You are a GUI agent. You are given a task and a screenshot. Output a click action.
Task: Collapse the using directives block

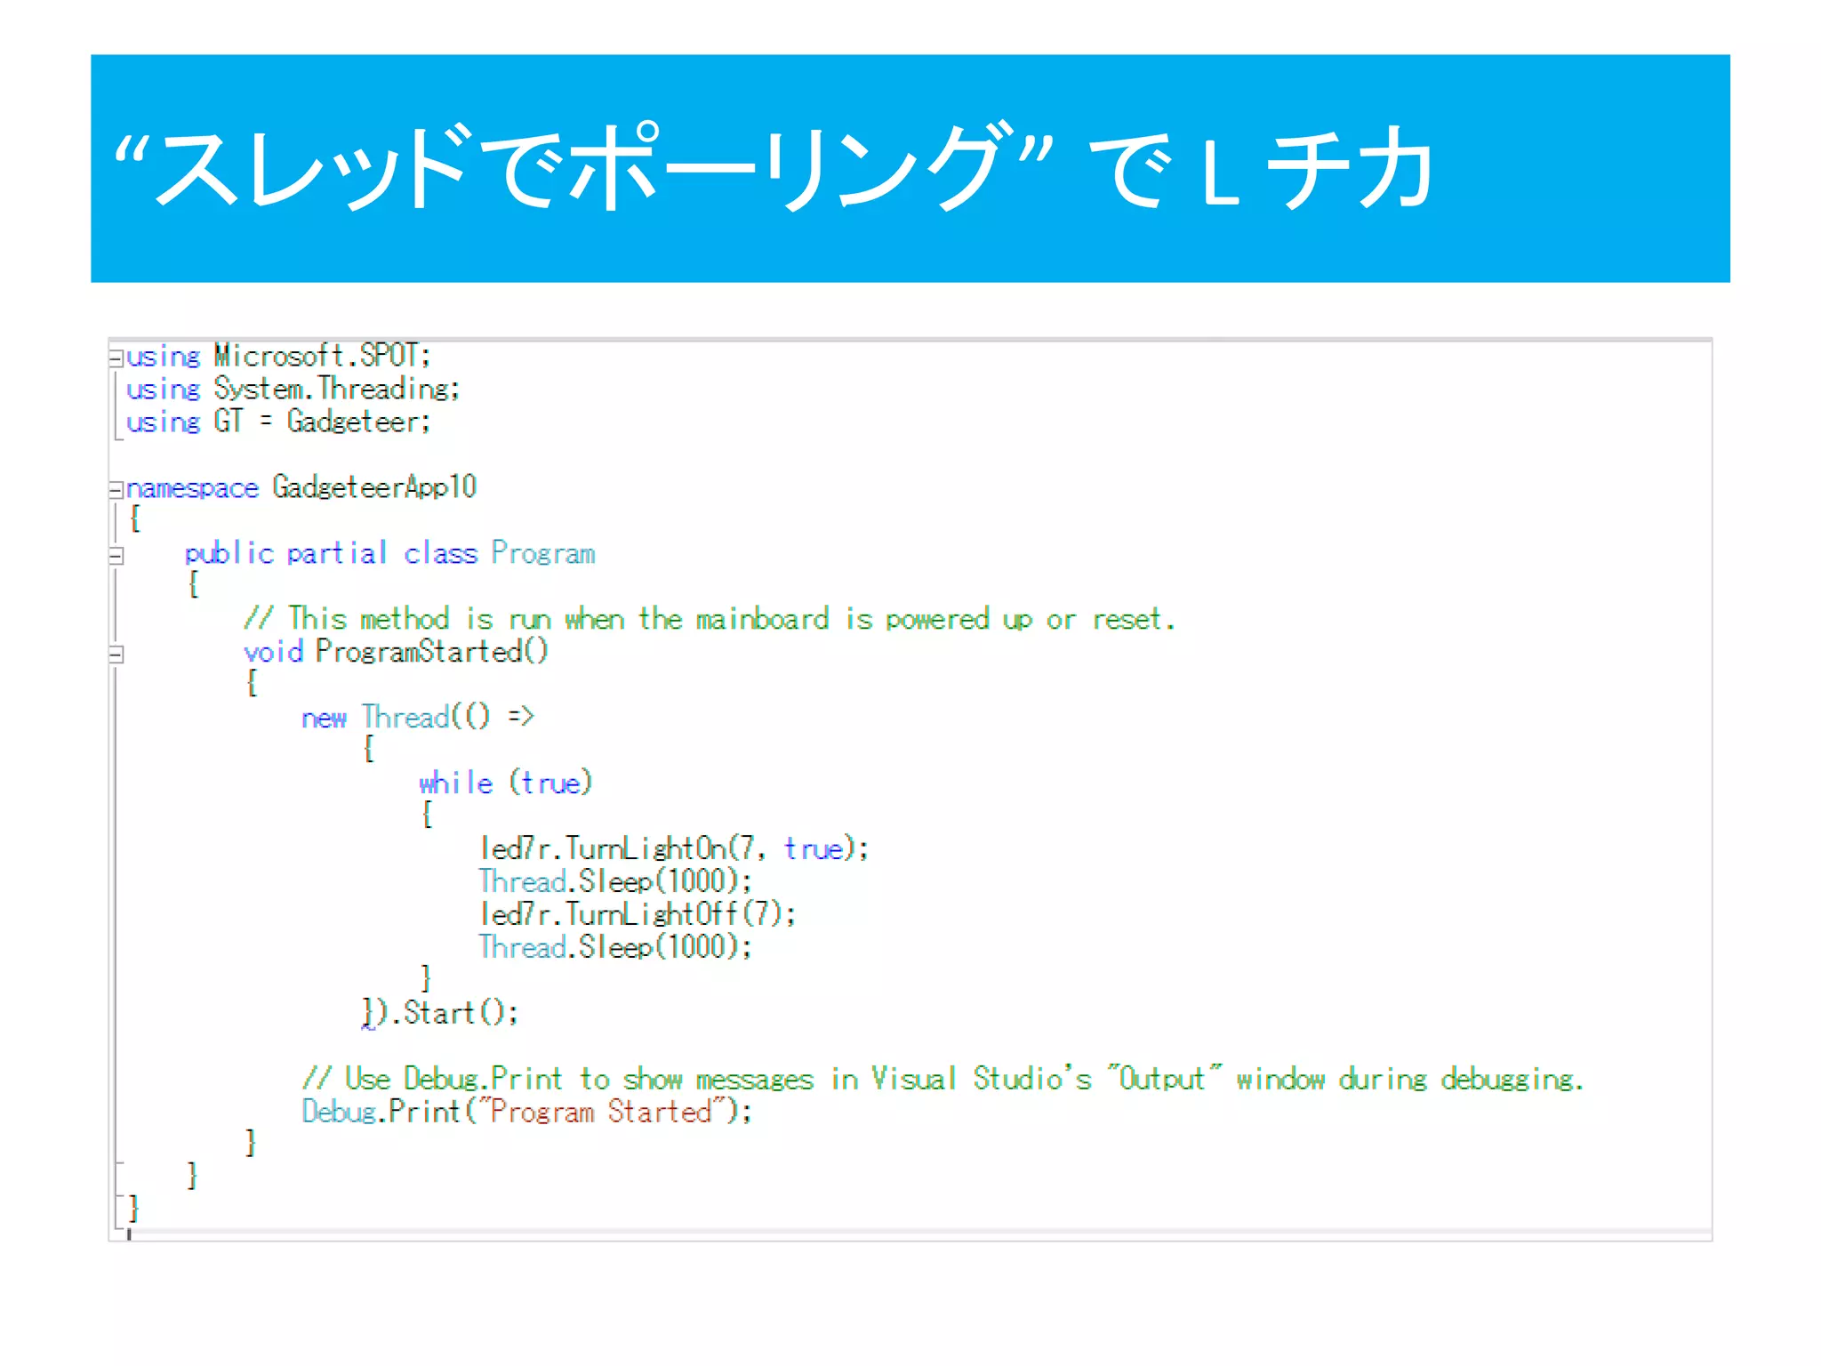116,358
